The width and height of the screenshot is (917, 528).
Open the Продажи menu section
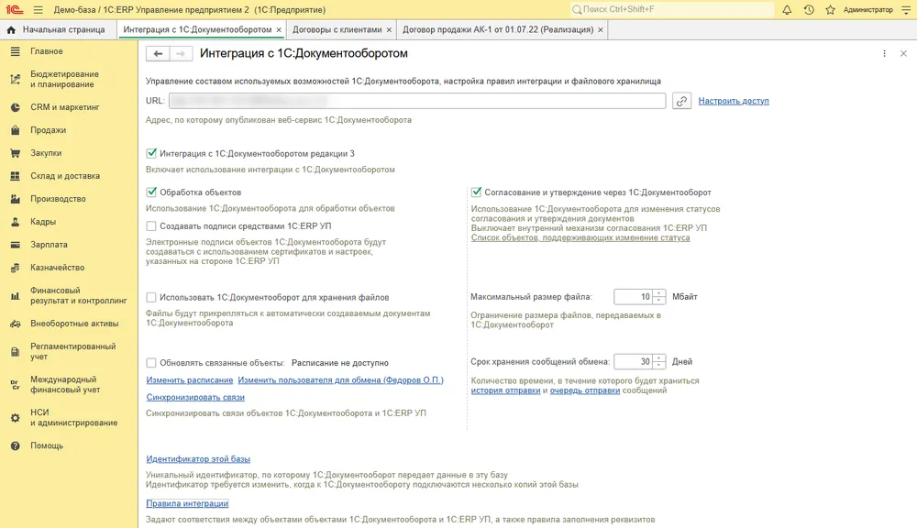tap(48, 130)
